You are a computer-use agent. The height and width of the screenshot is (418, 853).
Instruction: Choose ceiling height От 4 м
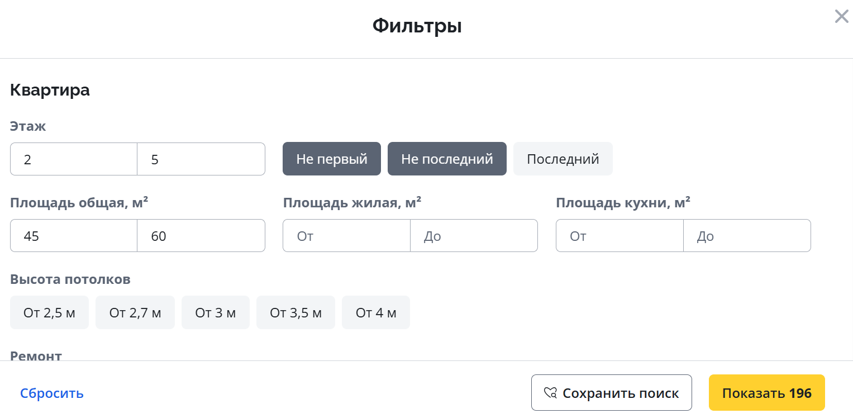[x=376, y=312]
